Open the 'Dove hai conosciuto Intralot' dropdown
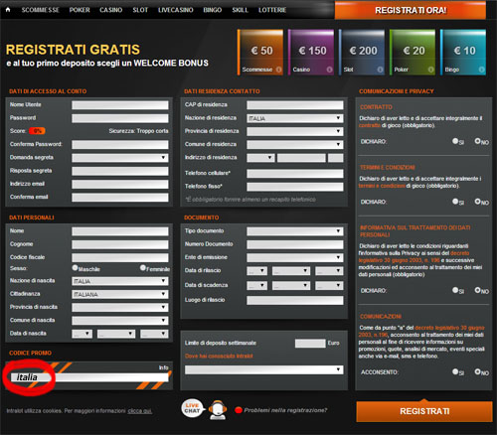The width and height of the screenshot is (497, 435). 264,369
